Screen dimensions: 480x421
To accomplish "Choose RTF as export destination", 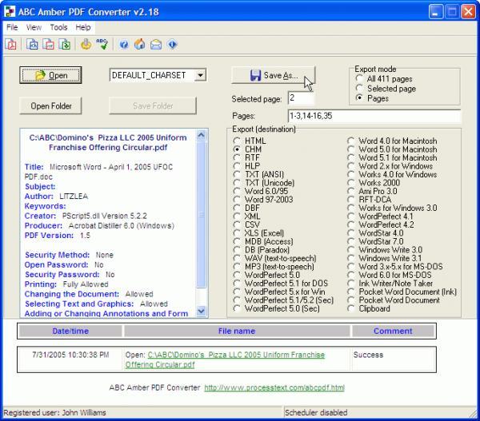I will point(246,157).
